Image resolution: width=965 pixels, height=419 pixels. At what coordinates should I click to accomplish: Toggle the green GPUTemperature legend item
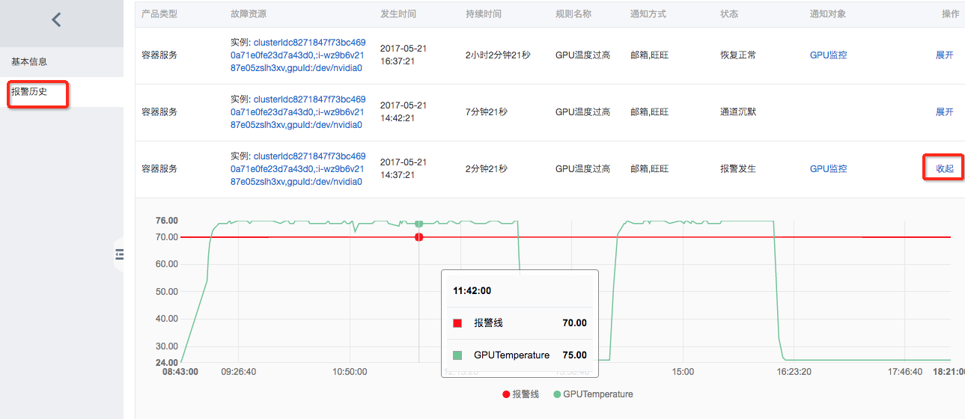point(593,394)
